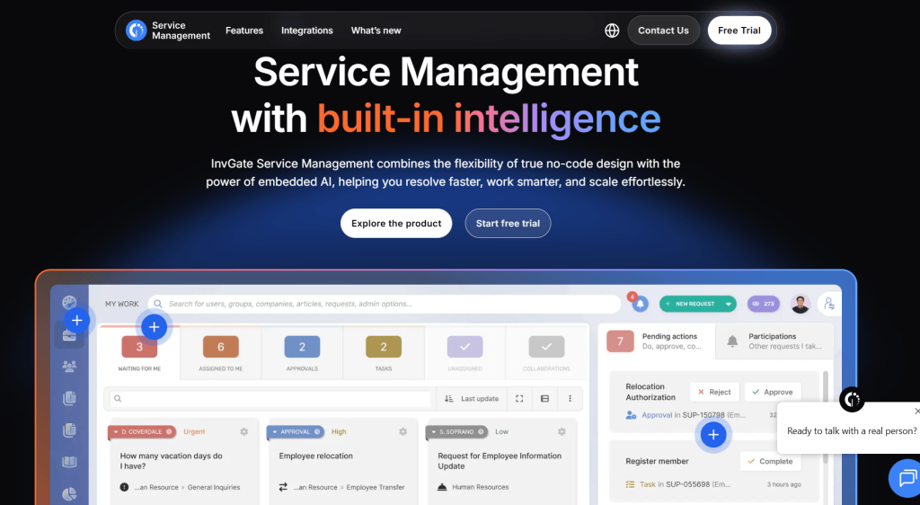Viewport: 920px width, 505px height.
Task: Open the Integrations menu
Action: pos(307,31)
